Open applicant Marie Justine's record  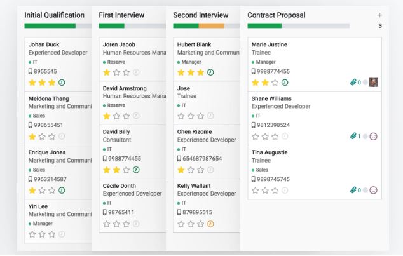(270, 44)
